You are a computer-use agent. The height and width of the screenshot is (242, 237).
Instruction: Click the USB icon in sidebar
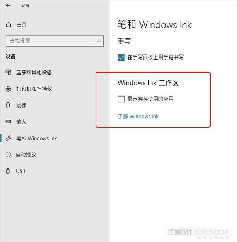click(8, 171)
